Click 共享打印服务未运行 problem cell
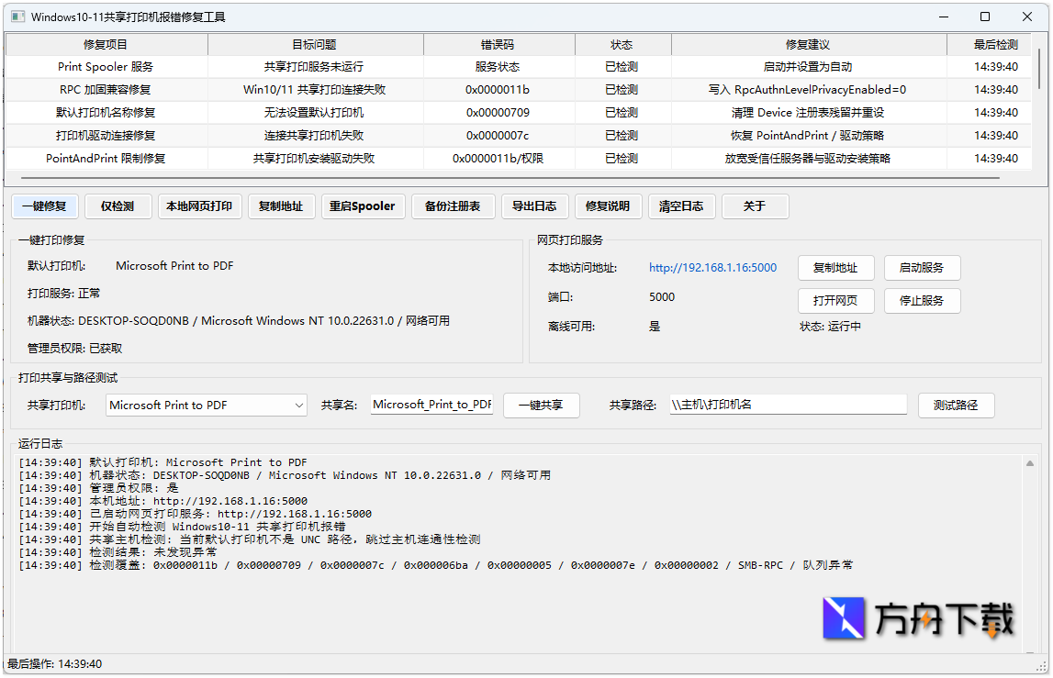 coord(315,66)
